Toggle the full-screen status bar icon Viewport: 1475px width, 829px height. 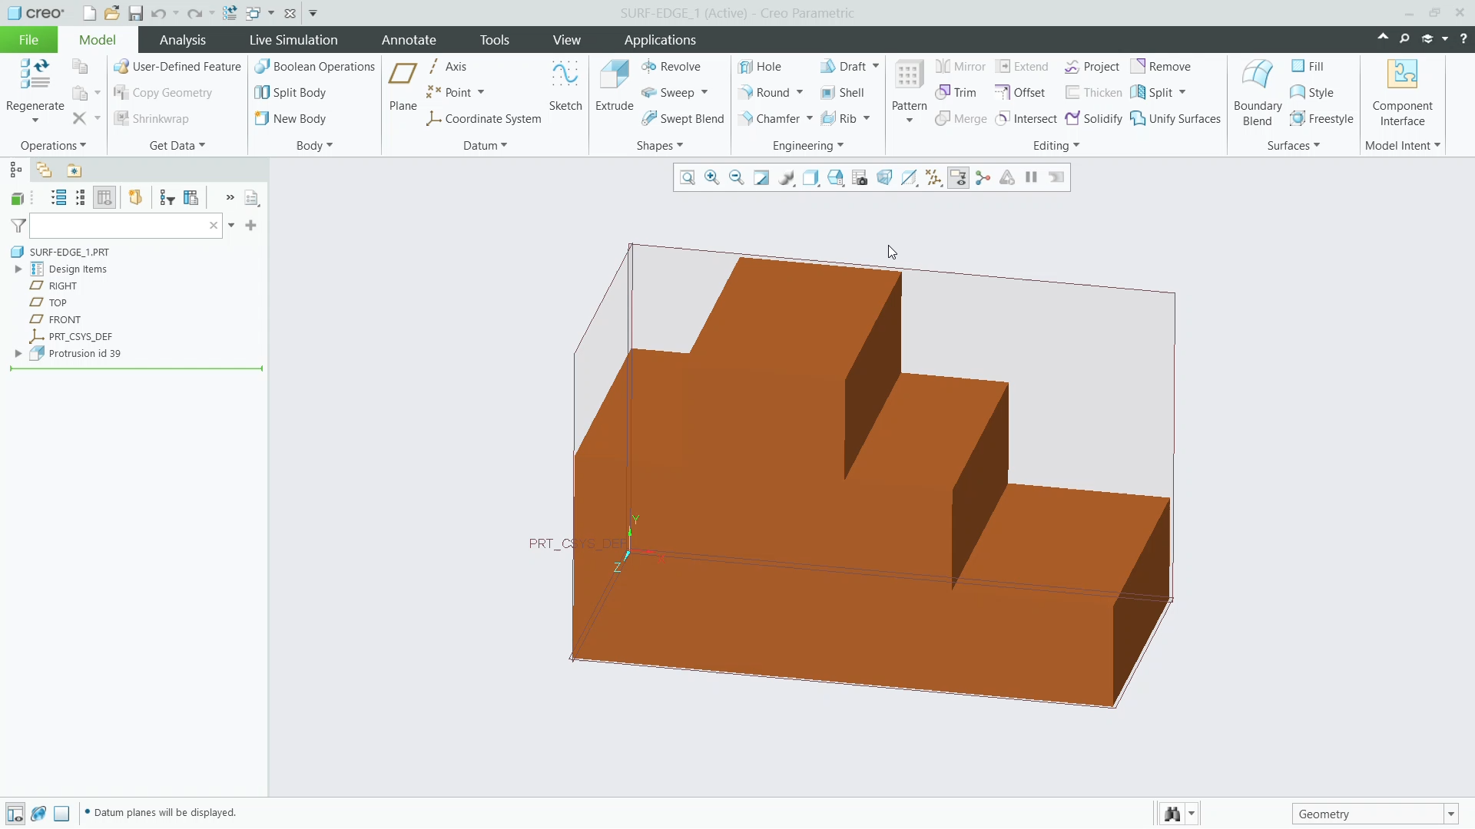coord(61,814)
